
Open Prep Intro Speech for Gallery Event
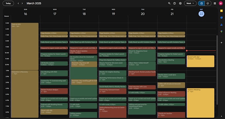[x=112, y=60]
